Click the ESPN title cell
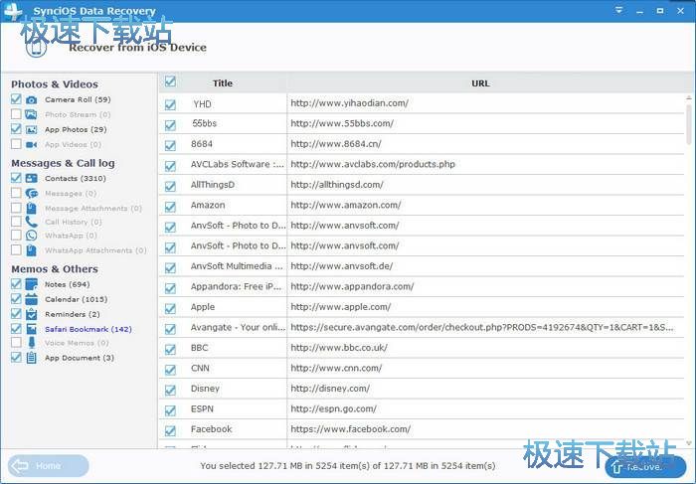Image resolution: width=696 pixels, height=484 pixels. point(202,409)
